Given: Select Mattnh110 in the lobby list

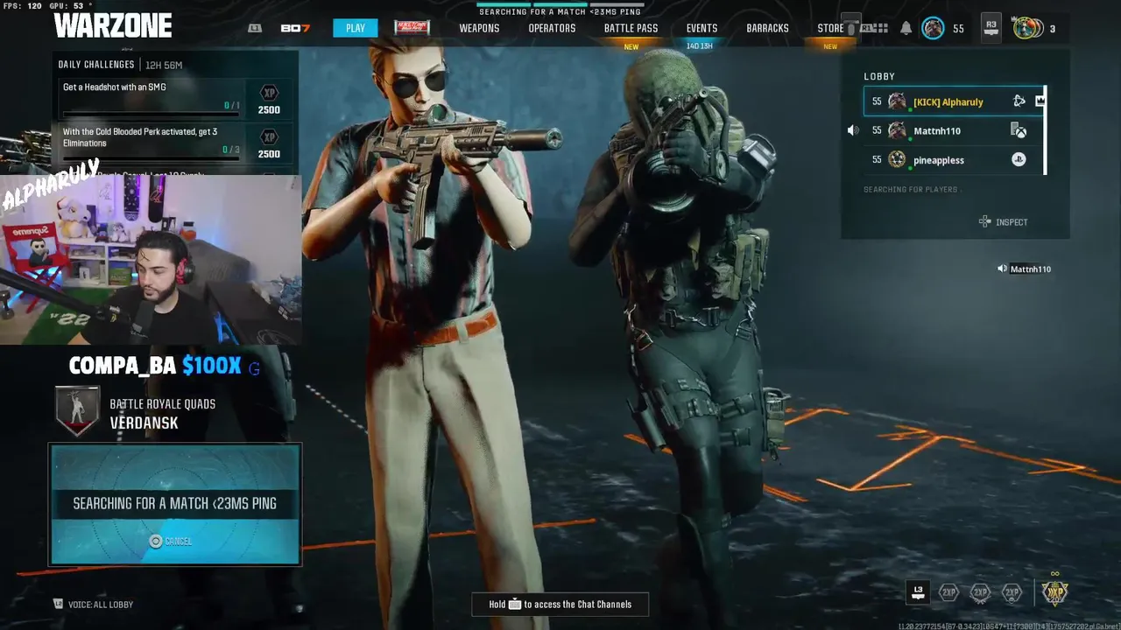Looking at the screenshot, I should (x=954, y=130).
